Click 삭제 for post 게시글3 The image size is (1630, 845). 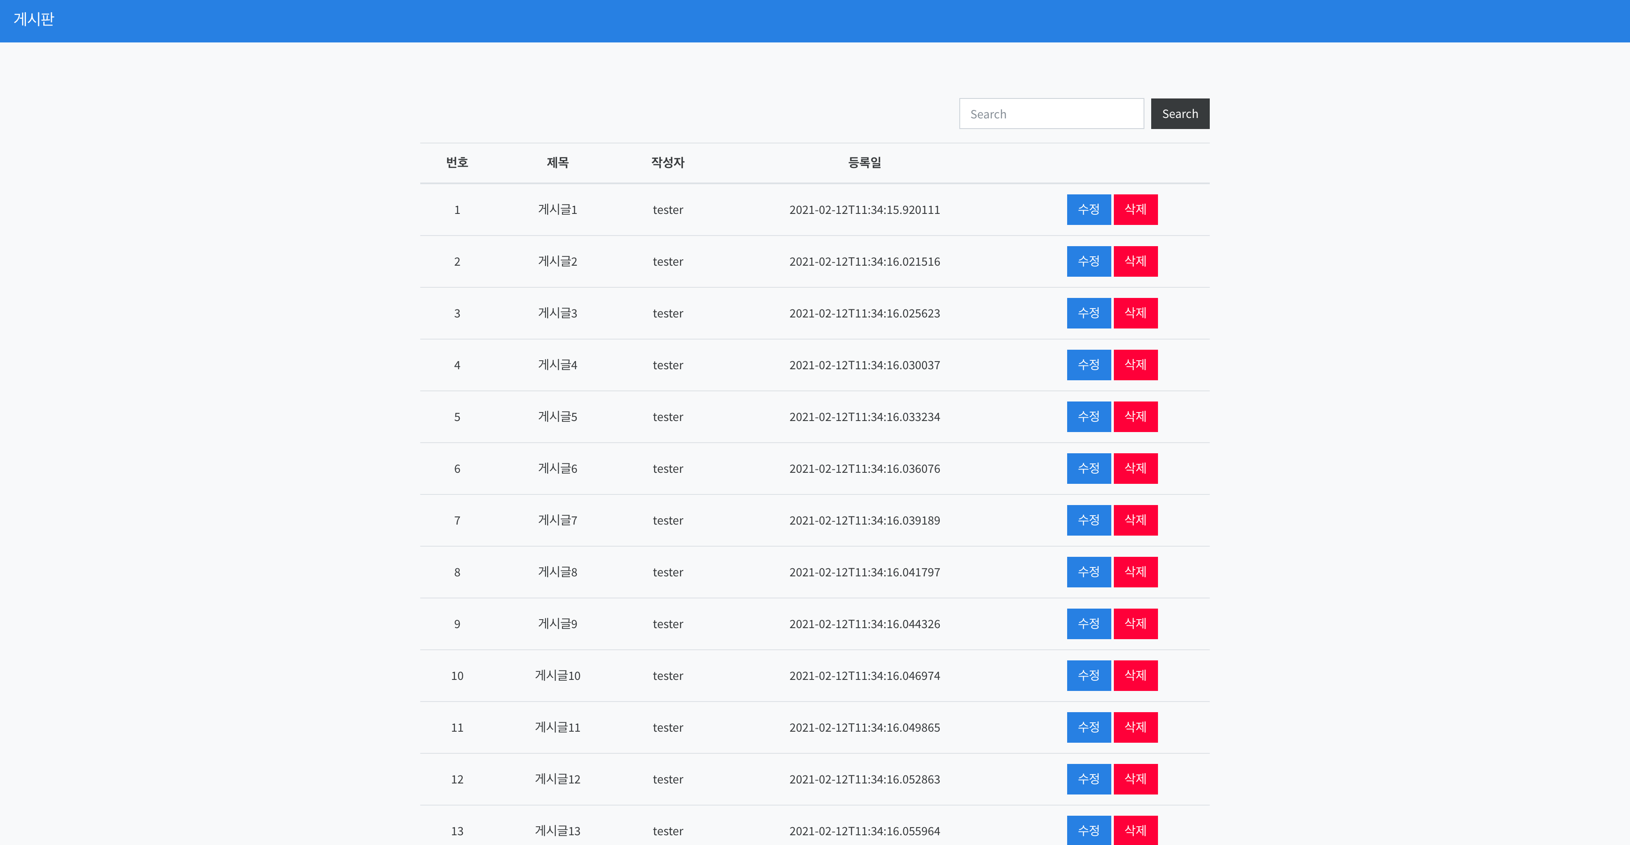coord(1135,313)
